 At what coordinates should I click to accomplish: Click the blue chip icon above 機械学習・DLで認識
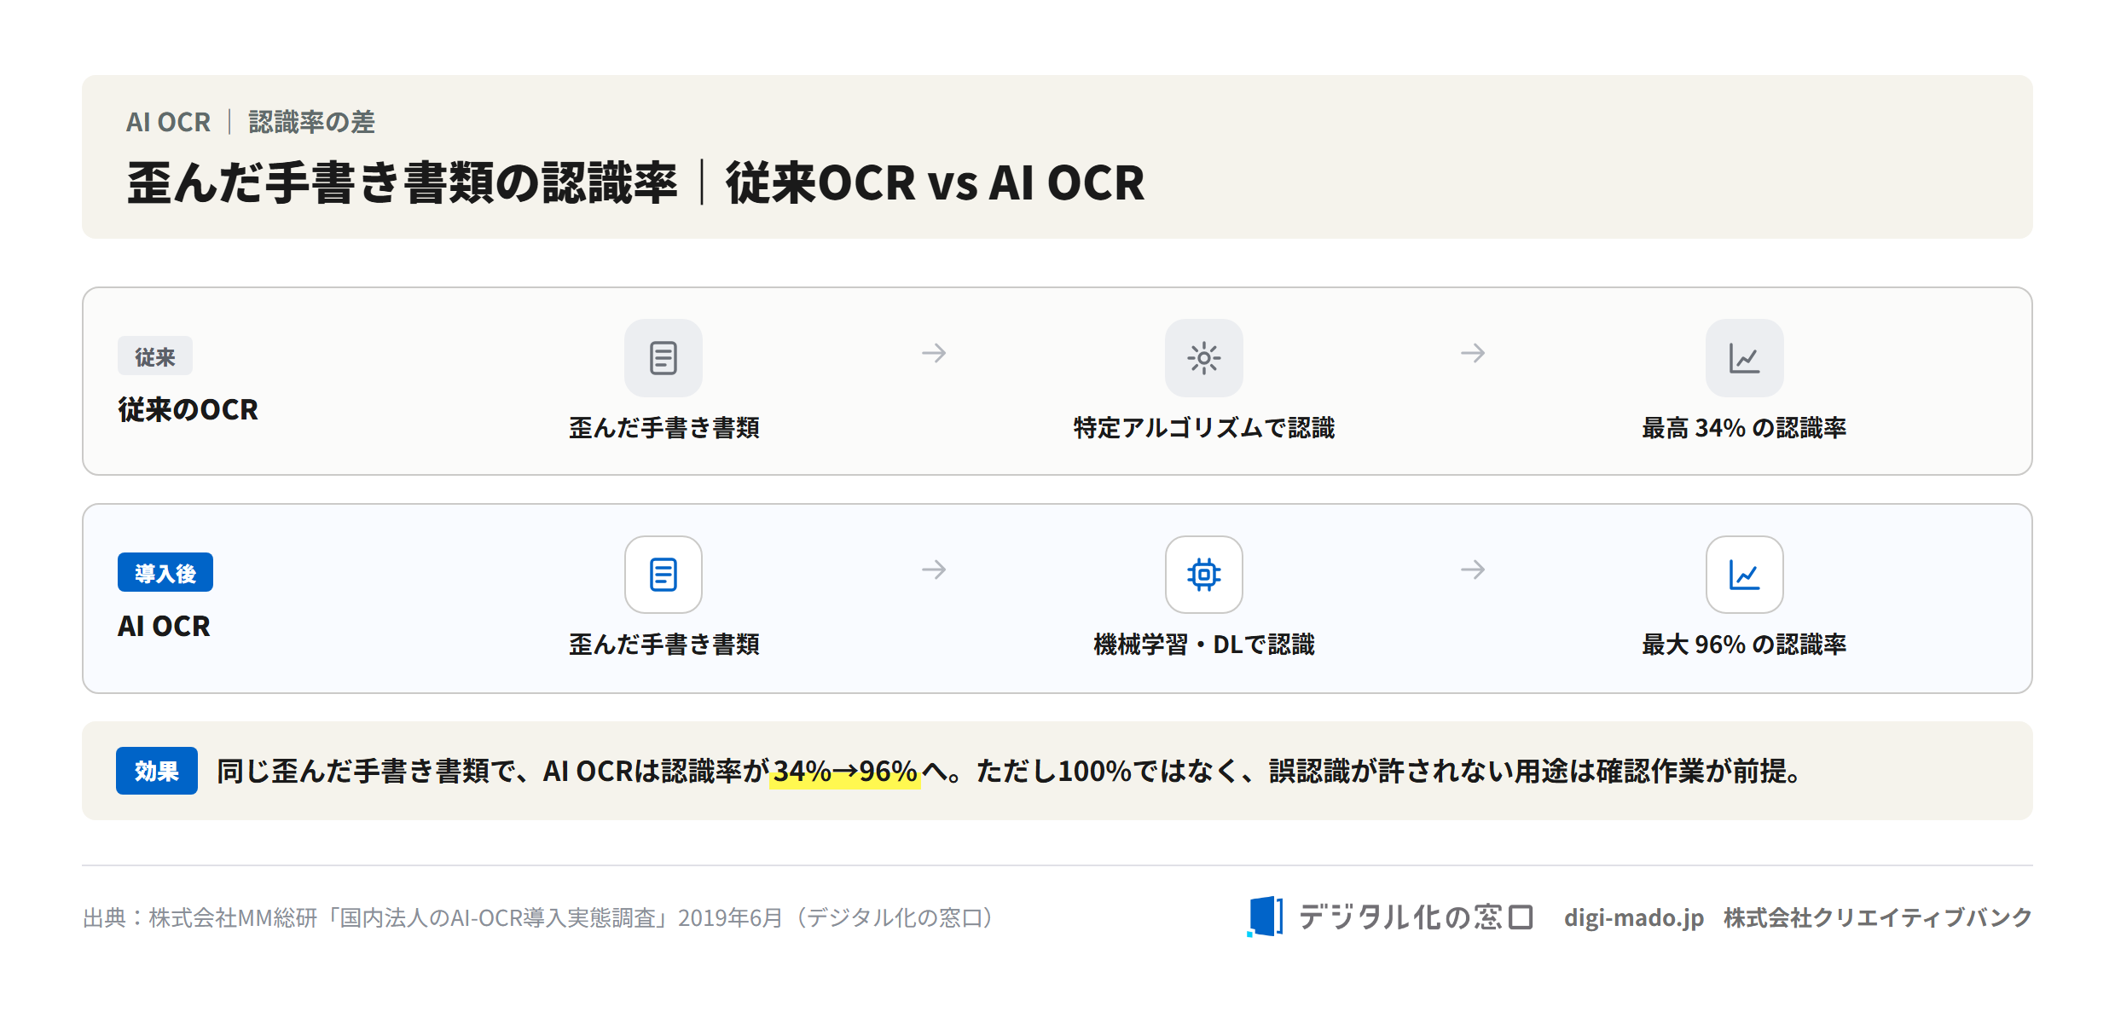pyautogui.click(x=1203, y=575)
